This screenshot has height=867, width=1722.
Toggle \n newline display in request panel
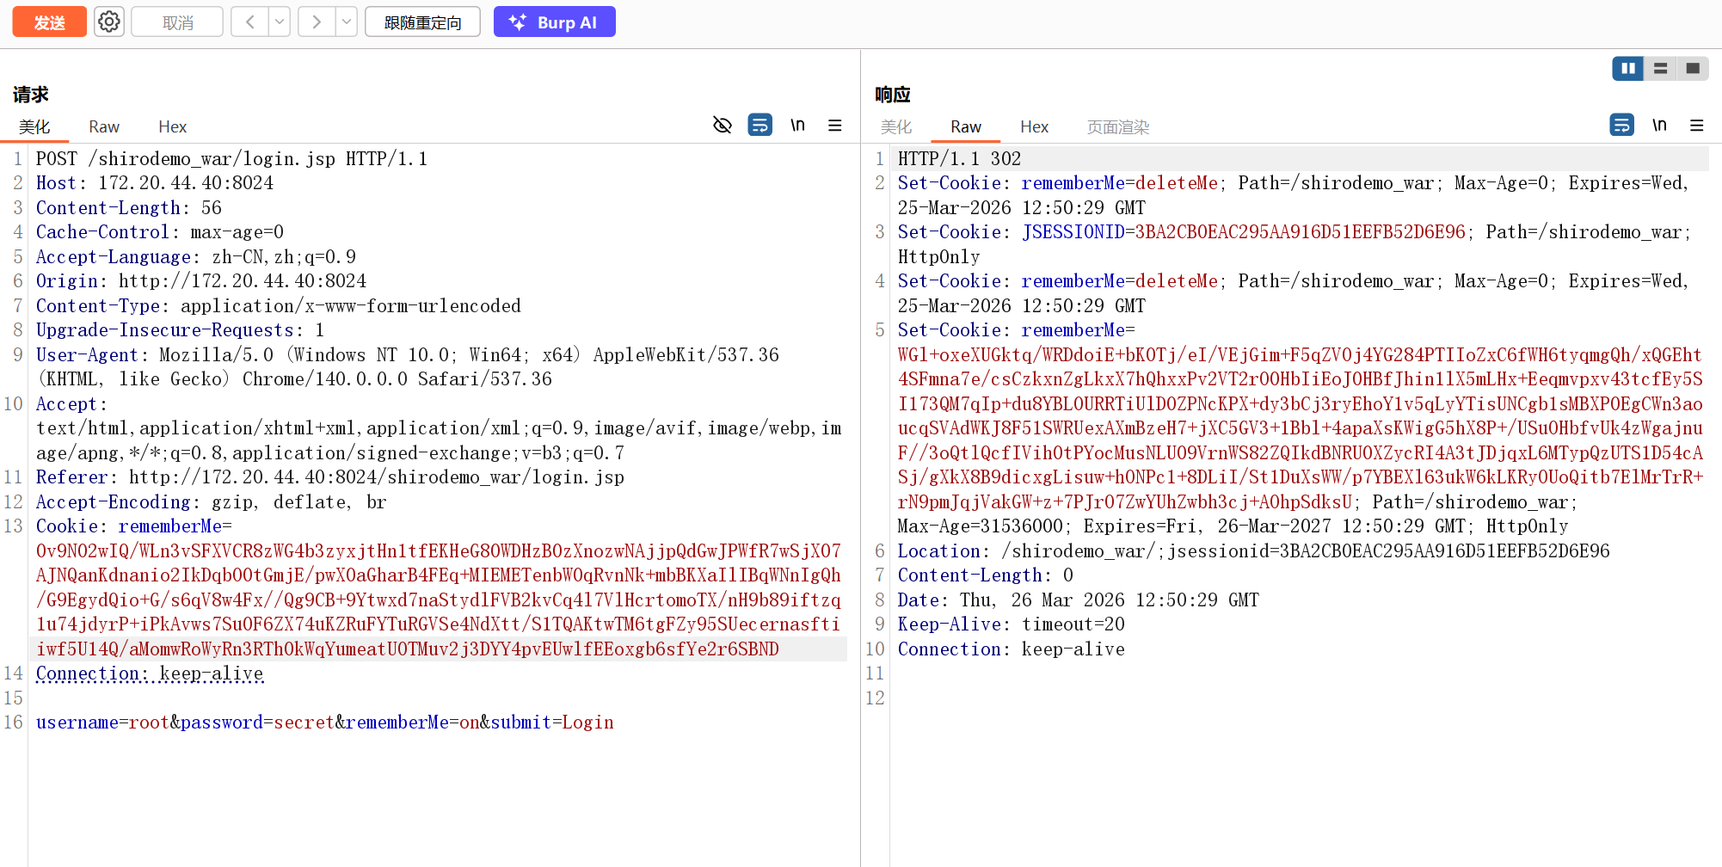pos(798,126)
